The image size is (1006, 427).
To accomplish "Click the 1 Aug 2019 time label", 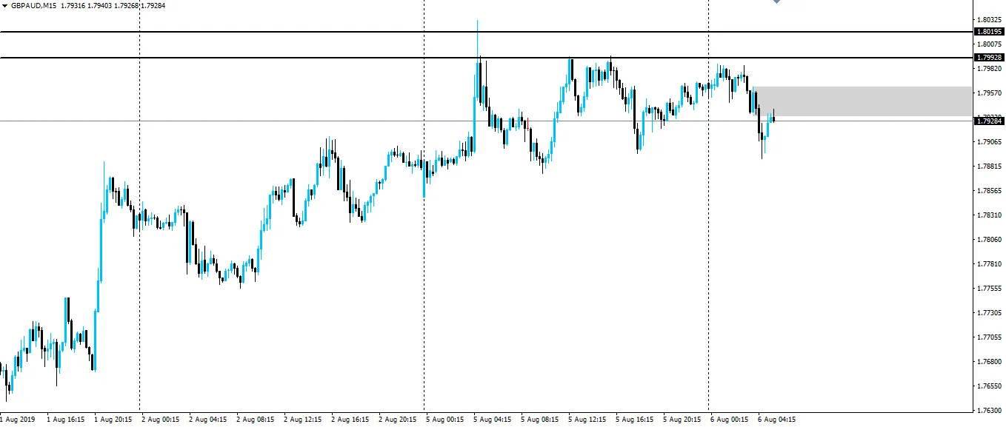I will 18,419.
